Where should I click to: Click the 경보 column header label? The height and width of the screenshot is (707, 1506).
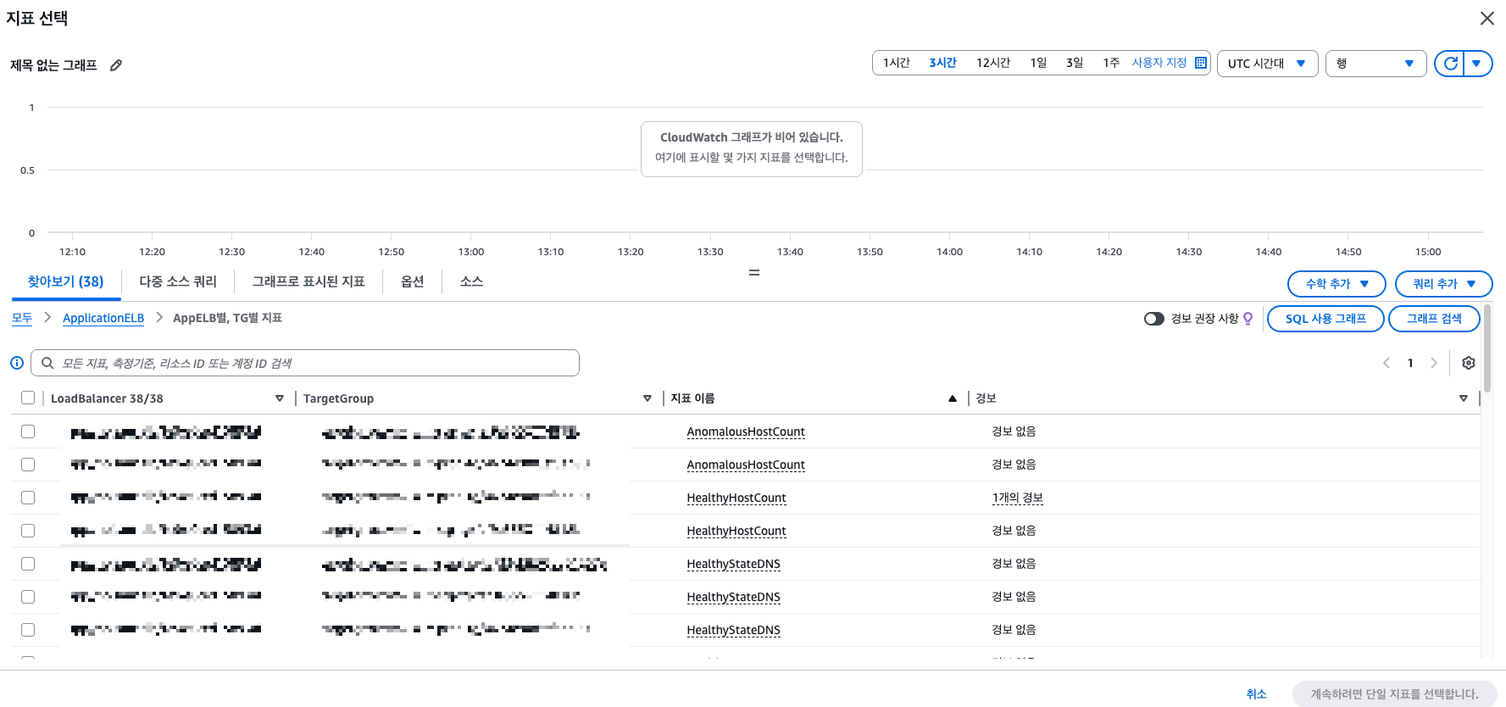point(986,398)
